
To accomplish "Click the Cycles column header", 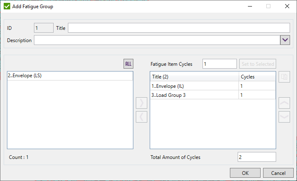I will pyautogui.click(x=257, y=77).
